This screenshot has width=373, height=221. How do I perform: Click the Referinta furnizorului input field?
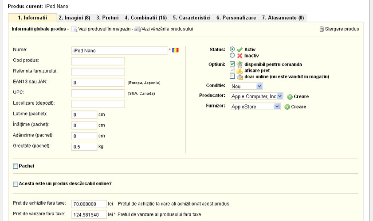[98, 72]
